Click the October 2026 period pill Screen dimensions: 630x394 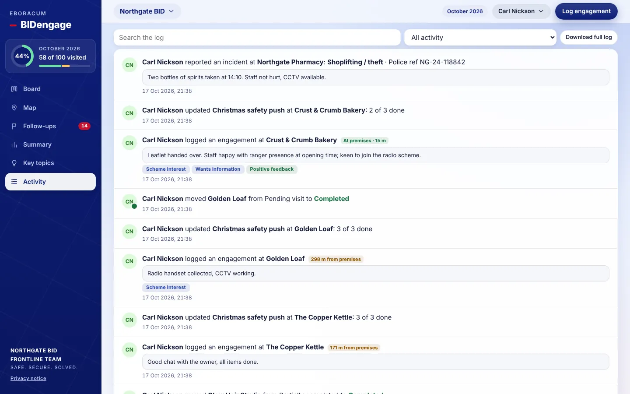coord(465,11)
